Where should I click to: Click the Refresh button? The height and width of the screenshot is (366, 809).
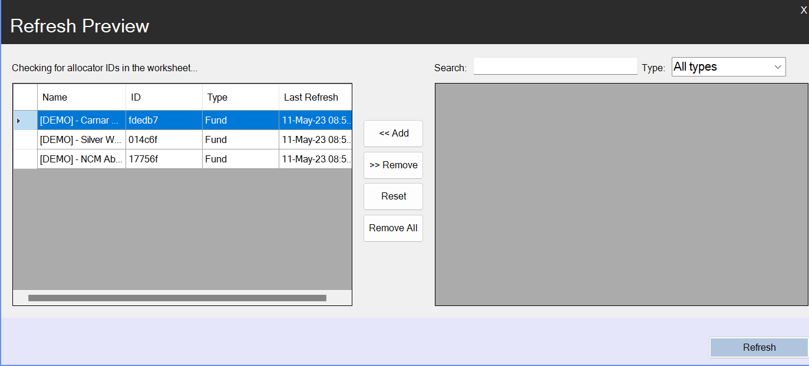[759, 347]
